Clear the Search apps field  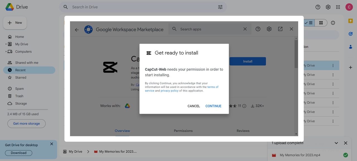(x=245, y=29)
